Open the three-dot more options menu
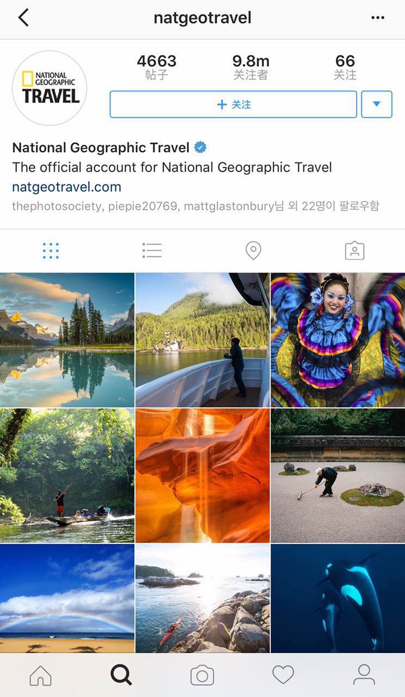 tap(378, 18)
